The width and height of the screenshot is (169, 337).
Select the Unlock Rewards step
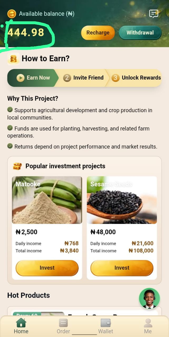click(x=136, y=78)
